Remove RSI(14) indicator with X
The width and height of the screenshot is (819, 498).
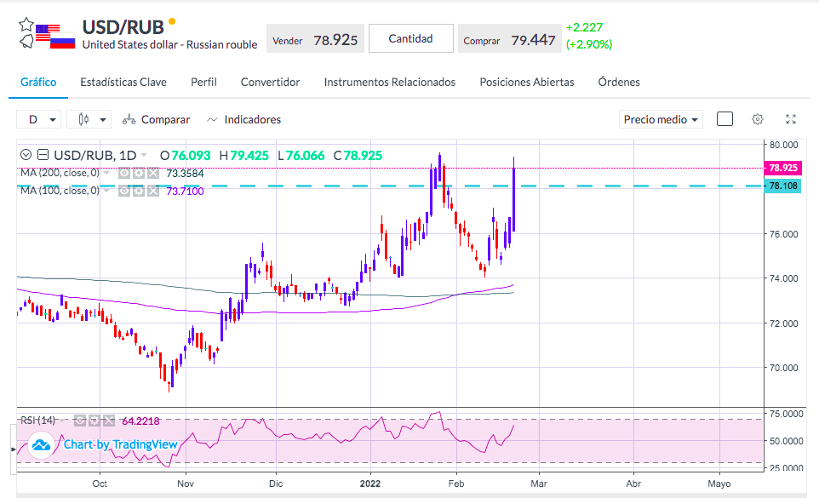pos(108,421)
